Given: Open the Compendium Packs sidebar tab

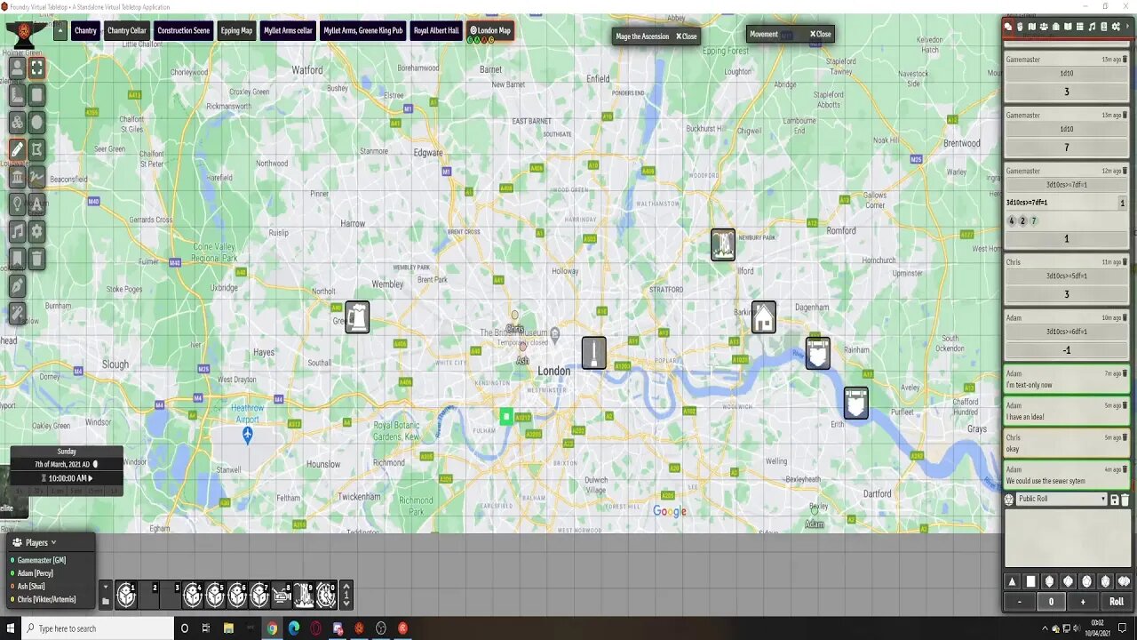Looking at the screenshot, I should click(x=1103, y=27).
